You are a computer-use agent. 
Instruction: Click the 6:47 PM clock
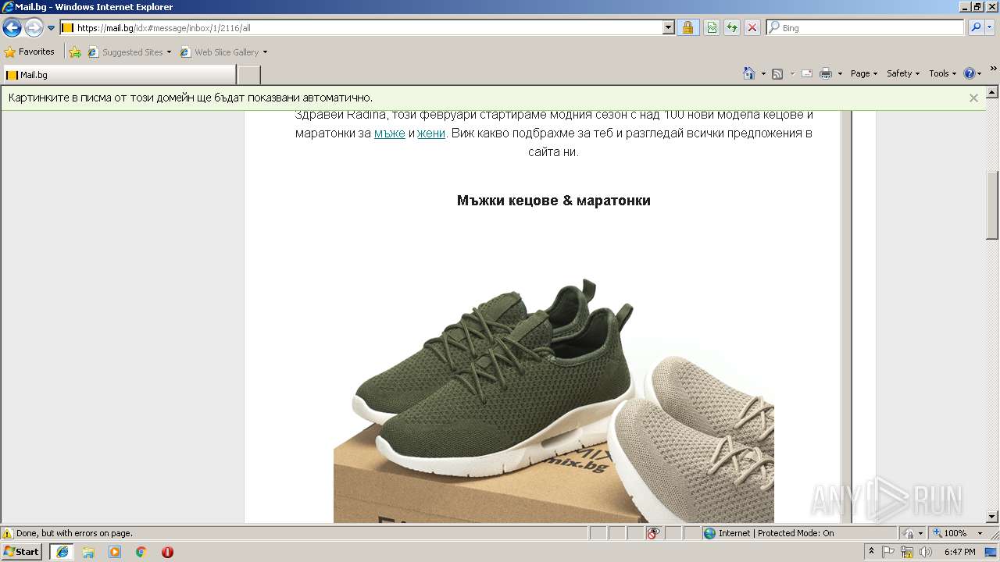point(959,552)
